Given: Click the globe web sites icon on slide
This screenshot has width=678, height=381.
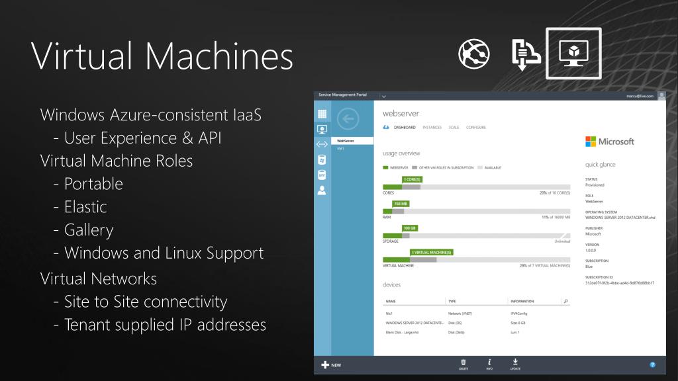Looking at the screenshot, I should click(x=474, y=54).
